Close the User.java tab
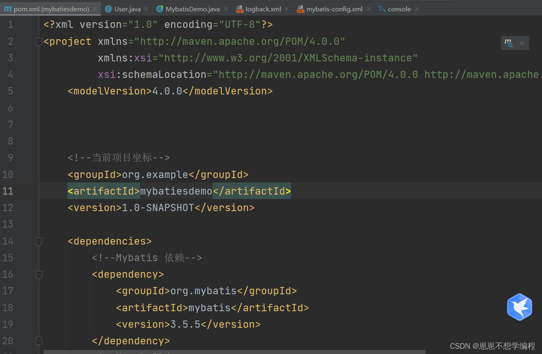Screen dimensions: 542x354 coord(146,9)
